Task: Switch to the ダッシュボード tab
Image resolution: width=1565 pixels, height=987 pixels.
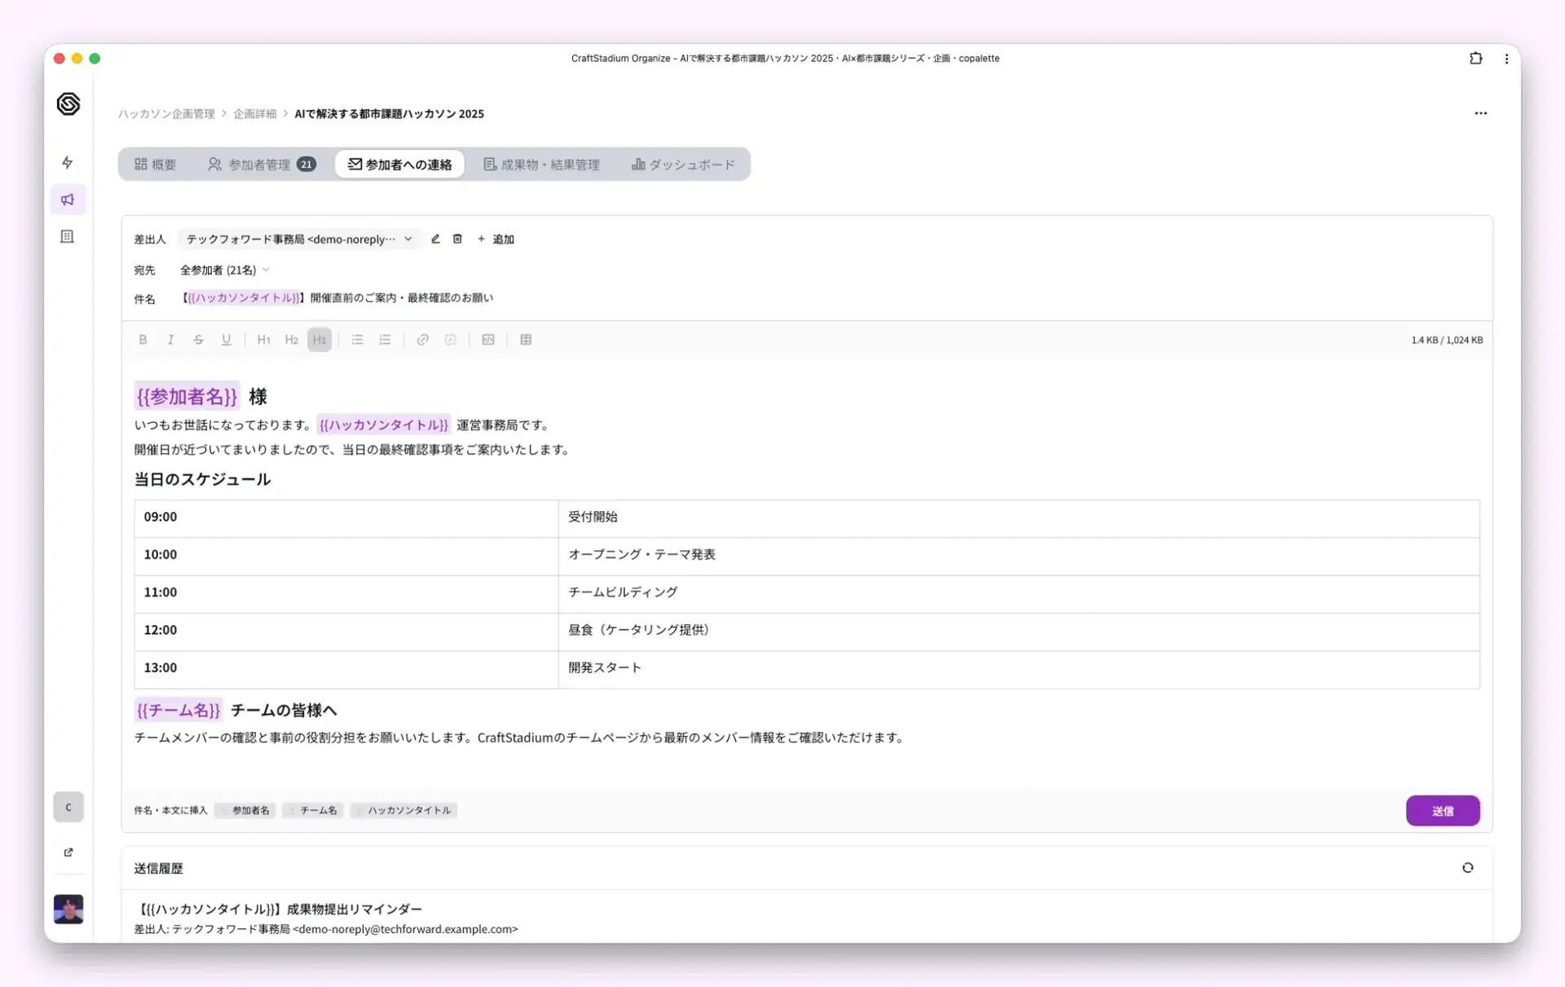Action: (683, 164)
